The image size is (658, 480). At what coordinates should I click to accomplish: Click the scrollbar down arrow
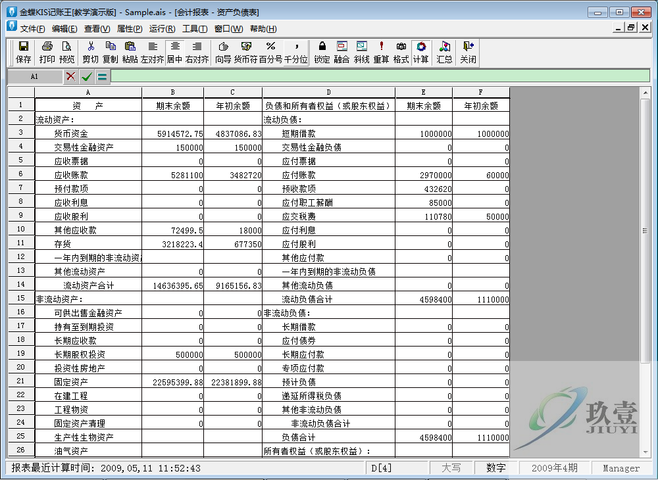645,452
